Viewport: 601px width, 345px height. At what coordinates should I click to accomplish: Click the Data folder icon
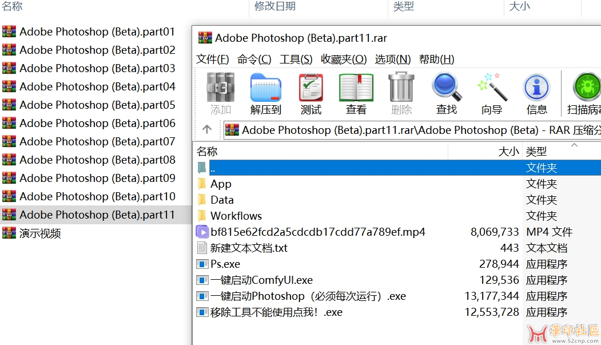202,200
